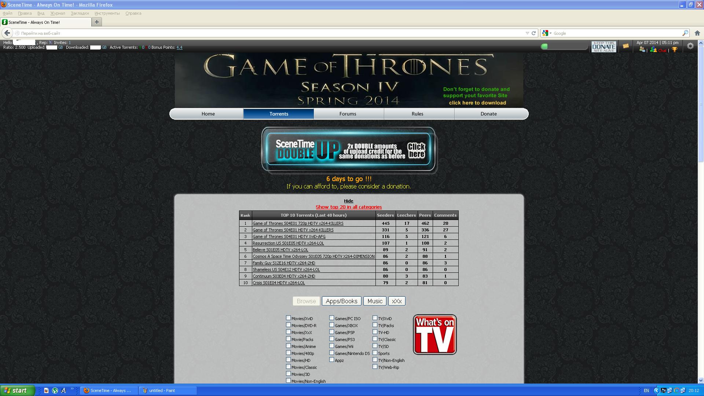The width and height of the screenshot is (704, 396).
Task: Check the Sports category box
Action: [375, 353]
